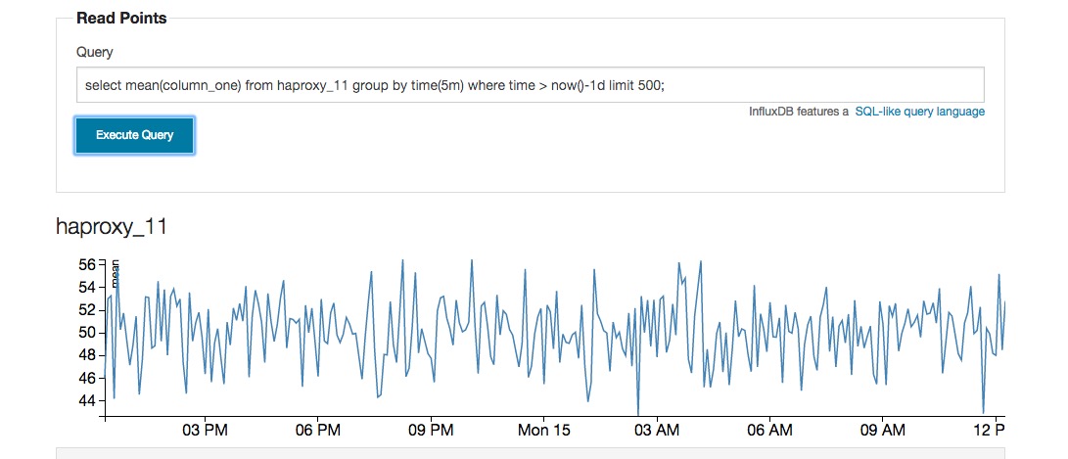Click the 48 value on the y-axis

[x=85, y=355]
